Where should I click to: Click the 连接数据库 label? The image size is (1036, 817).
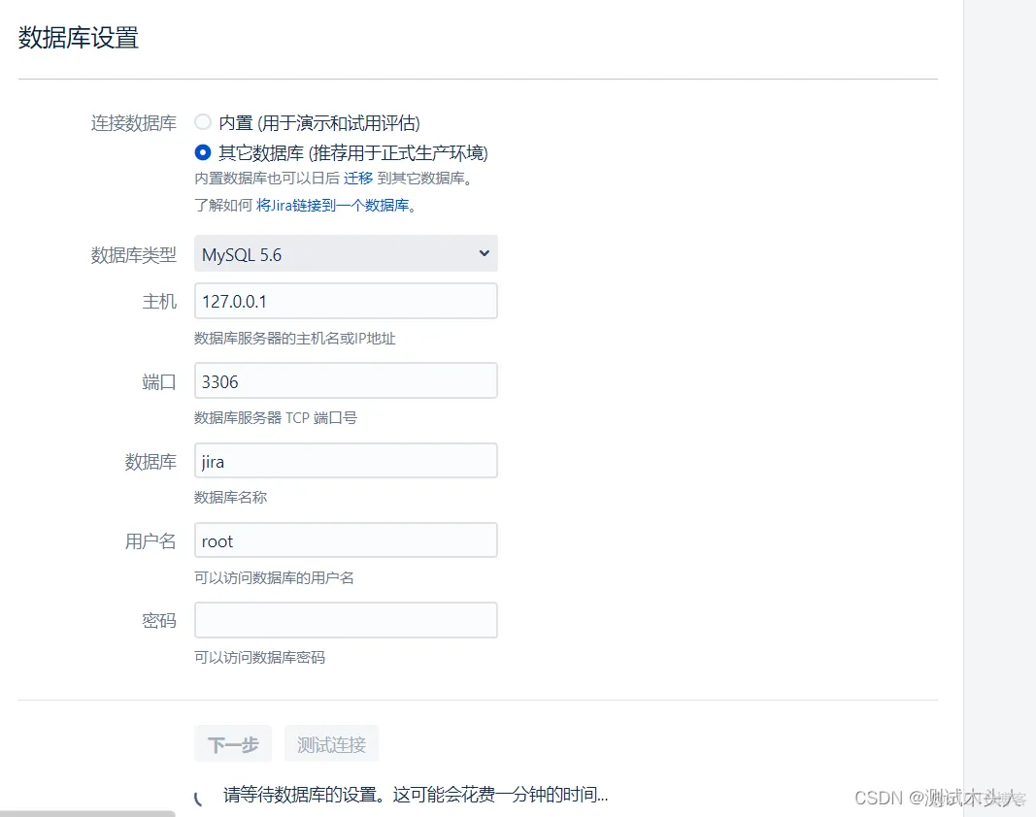133,123
